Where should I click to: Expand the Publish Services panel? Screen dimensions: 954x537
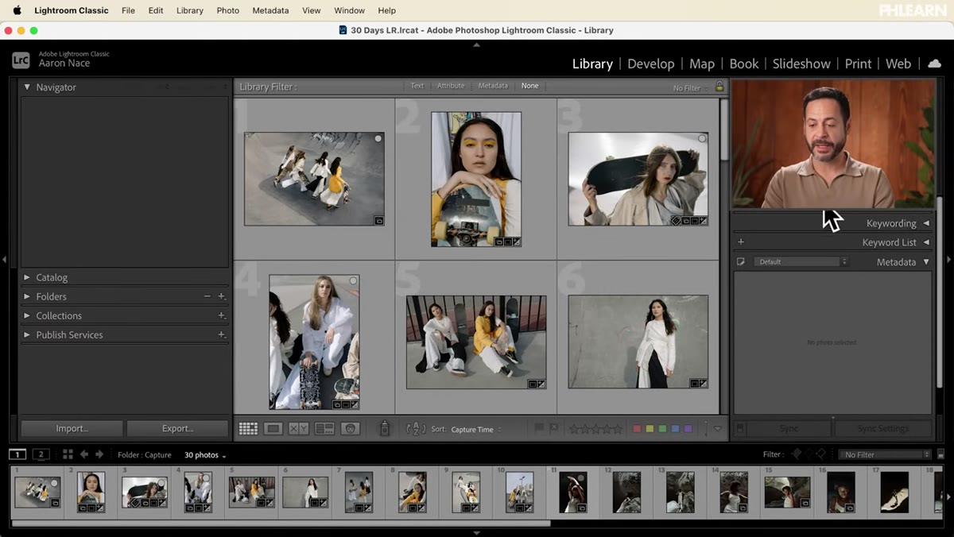pos(27,334)
